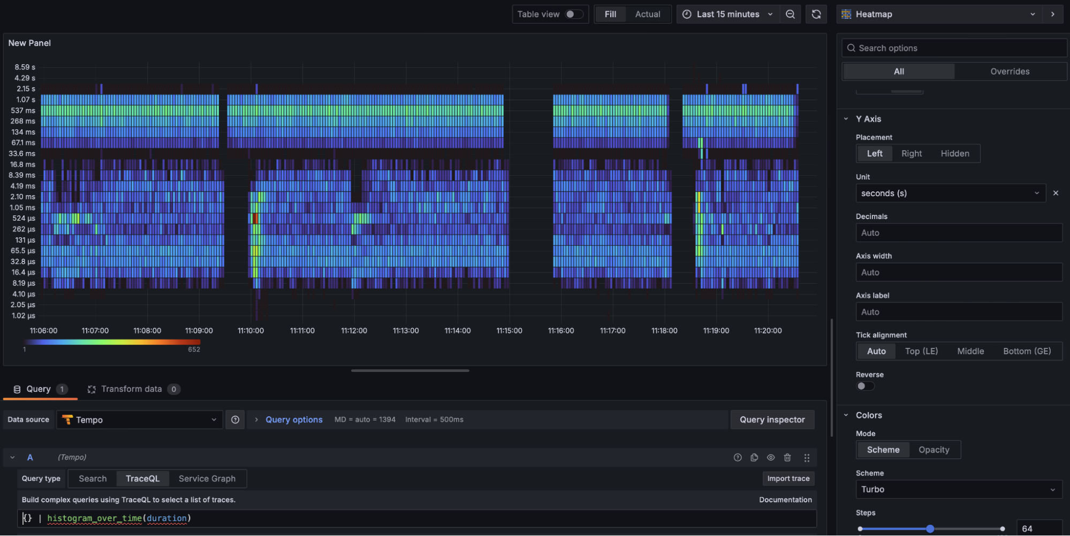This screenshot has width=1070, height=536.
Task: Toggle the Table view switch
Action: pyautogui.click(x=574, y=14)
